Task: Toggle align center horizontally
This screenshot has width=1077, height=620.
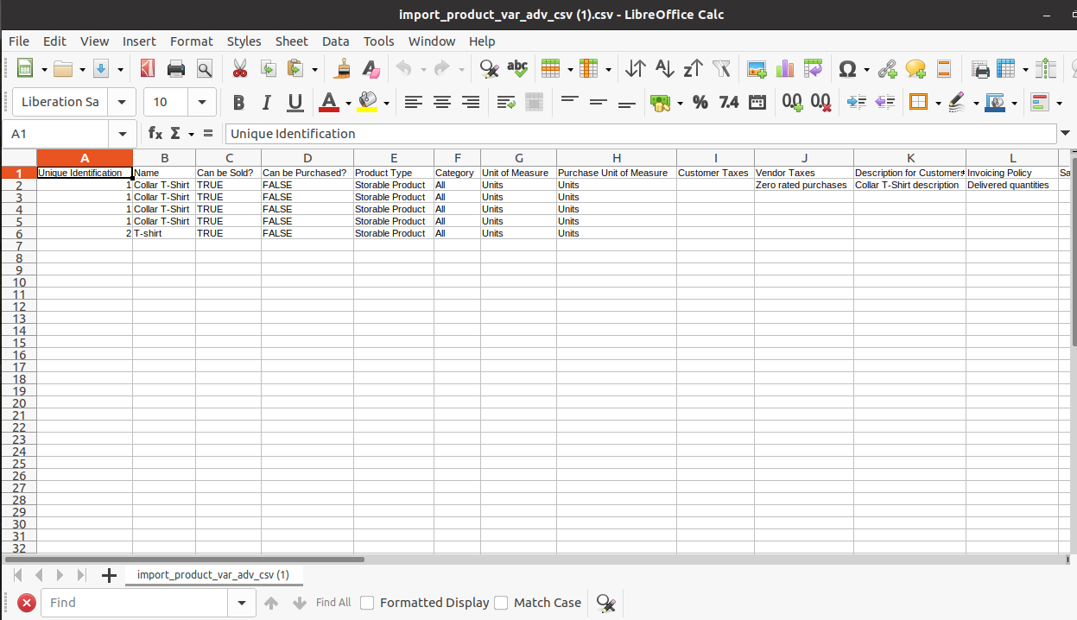Action: [442, 102]
